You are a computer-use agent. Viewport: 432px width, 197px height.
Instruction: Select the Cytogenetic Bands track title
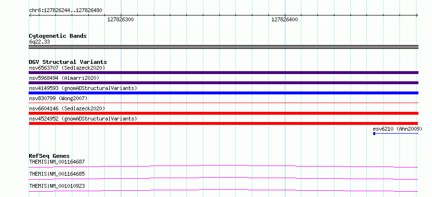[58, 36]
